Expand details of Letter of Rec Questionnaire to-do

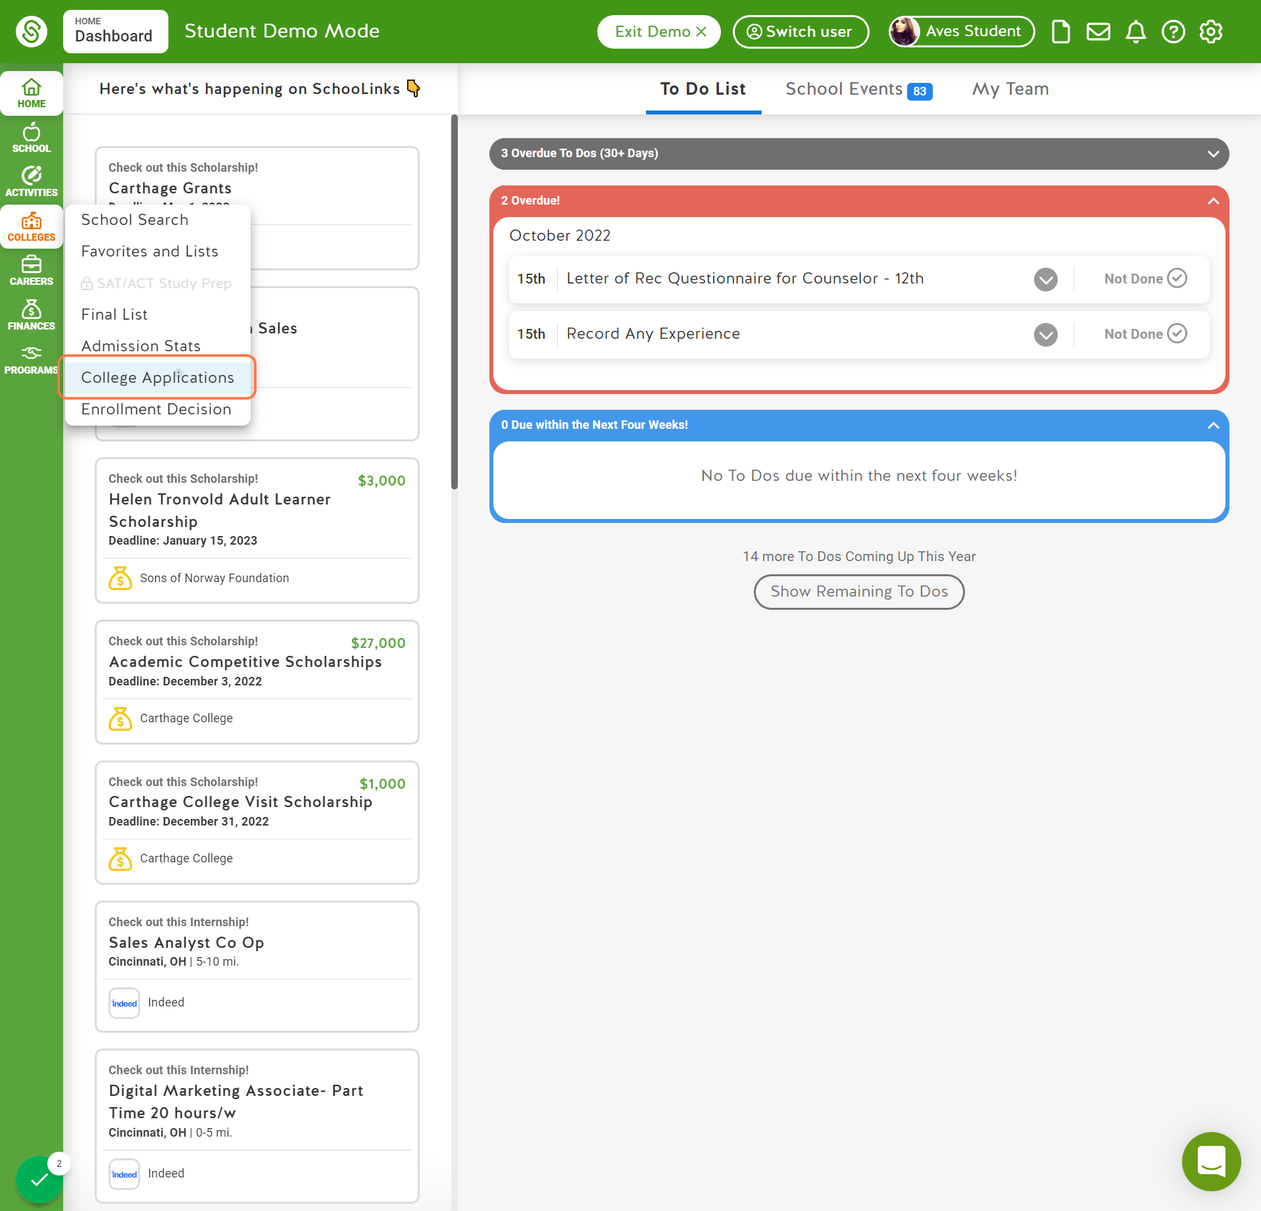(x=1045, y=280)
